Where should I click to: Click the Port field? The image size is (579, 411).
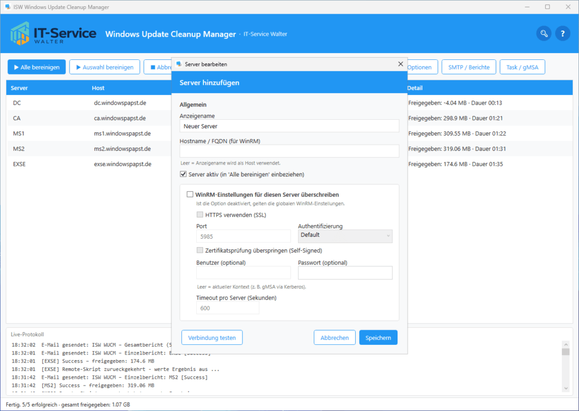click(243, 236)
